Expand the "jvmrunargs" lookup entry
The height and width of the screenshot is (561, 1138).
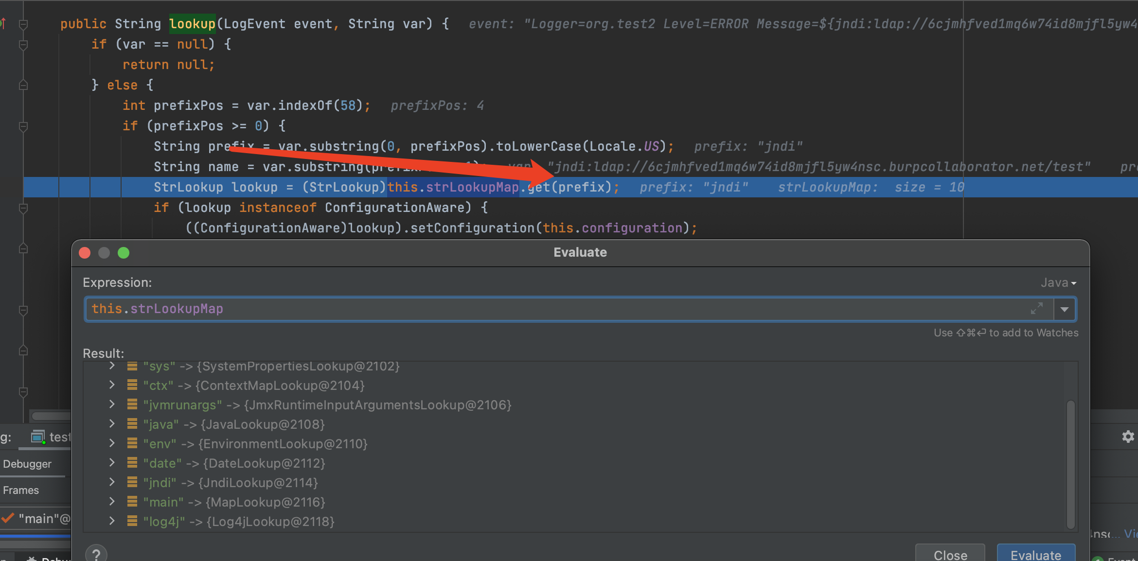click(112, 404)
